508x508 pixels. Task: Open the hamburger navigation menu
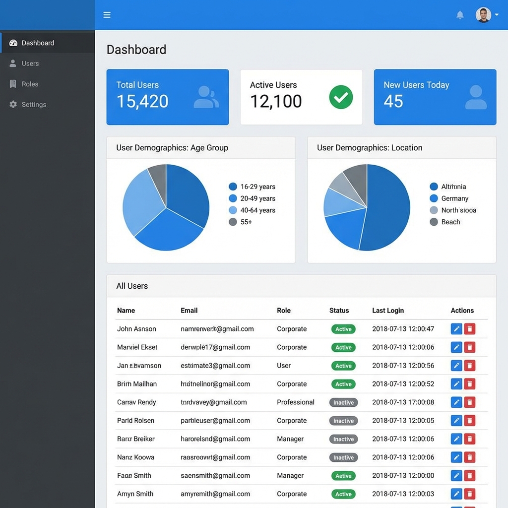(107, 14)
